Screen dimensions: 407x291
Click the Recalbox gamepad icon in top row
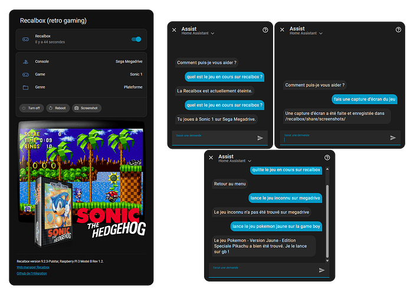(x=25, y=39)
